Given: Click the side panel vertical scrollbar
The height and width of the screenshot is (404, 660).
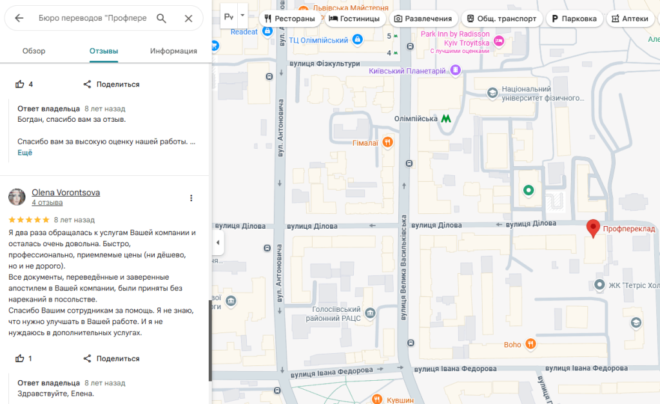Looking at the screenshot, I should [x=210, y=341].
